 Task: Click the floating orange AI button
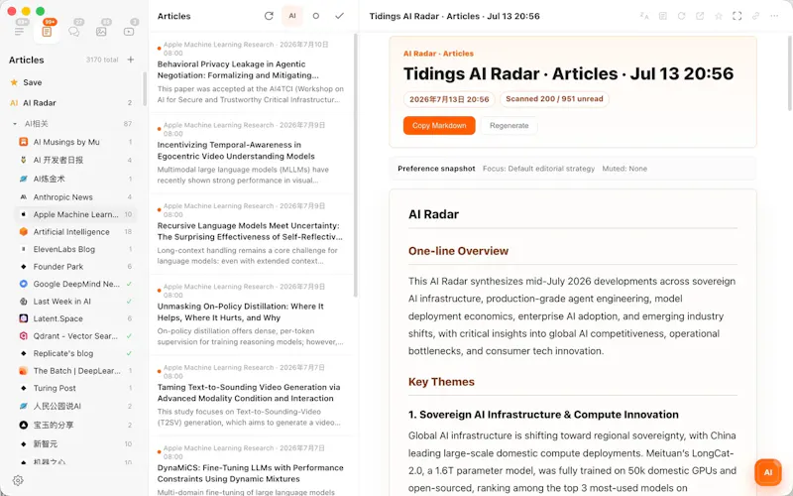click(767, 472)
